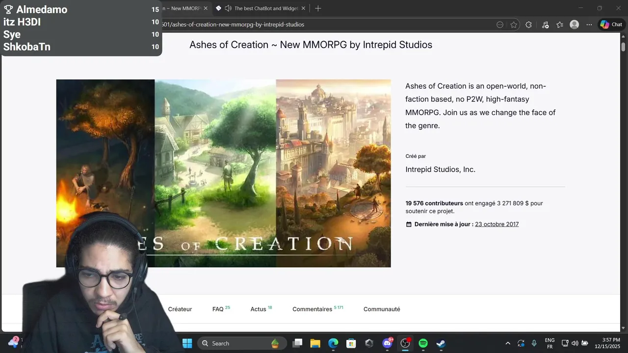Open the battery tray icon
Screen dimensions: 628x353
click(585, 343)
